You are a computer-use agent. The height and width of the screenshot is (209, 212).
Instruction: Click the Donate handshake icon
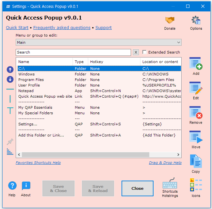(x=170, y=20)
